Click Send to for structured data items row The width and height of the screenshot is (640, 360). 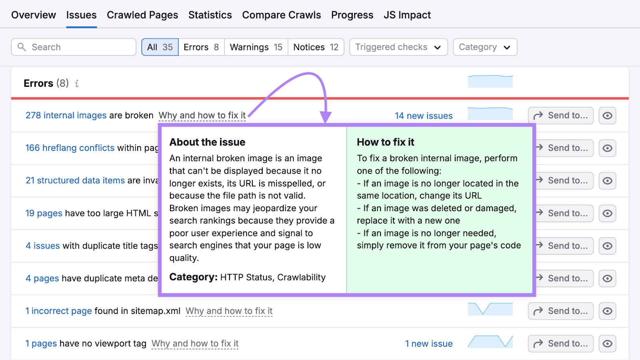tap(564, 181)
